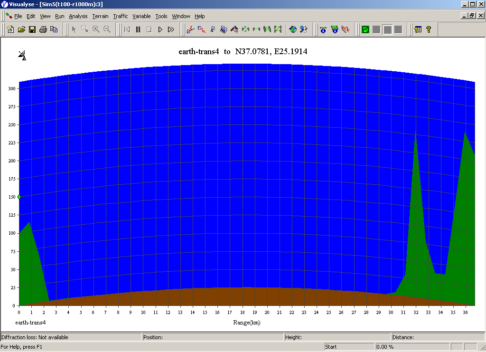Open the Help menu
This screenshot has width=486, height=352.
(200, 16)
